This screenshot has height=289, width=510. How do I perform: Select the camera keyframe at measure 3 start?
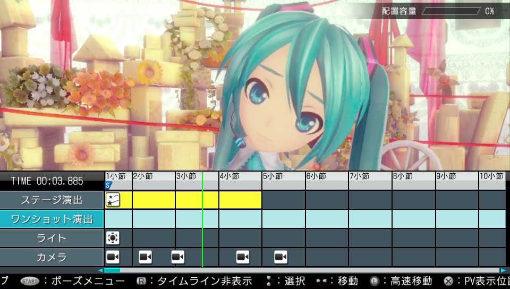pyautogui.click(x=178, y=257)
